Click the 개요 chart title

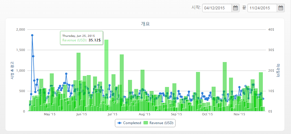(145, 24)
